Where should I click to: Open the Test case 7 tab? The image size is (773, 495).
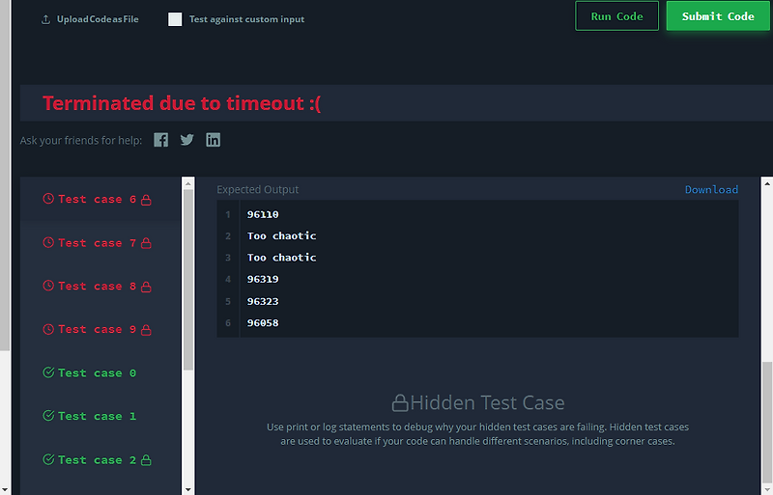[x=101, y=243]
